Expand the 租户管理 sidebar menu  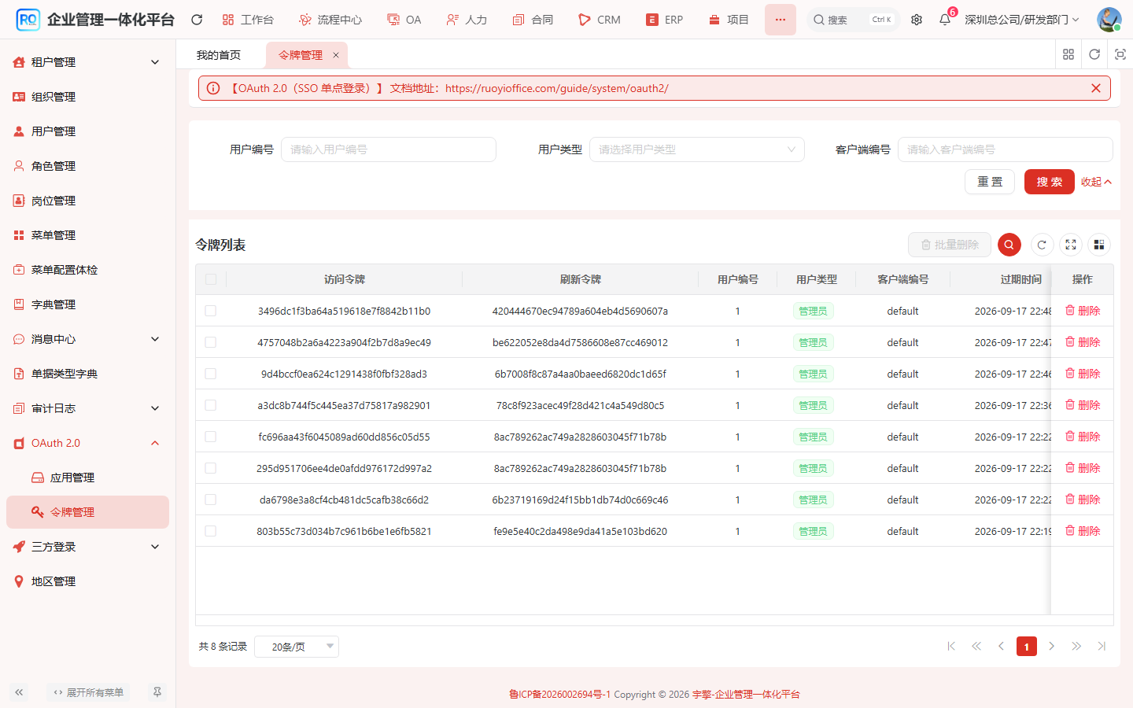point(87,62)
